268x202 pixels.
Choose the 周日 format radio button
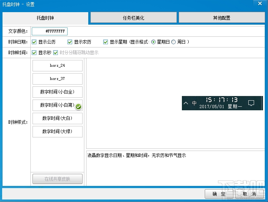tap(173, 42)
